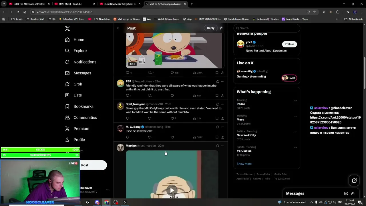Repost PBF's reply
The width and height of the screenshot is (366, 206).
[x=150, y=96]
